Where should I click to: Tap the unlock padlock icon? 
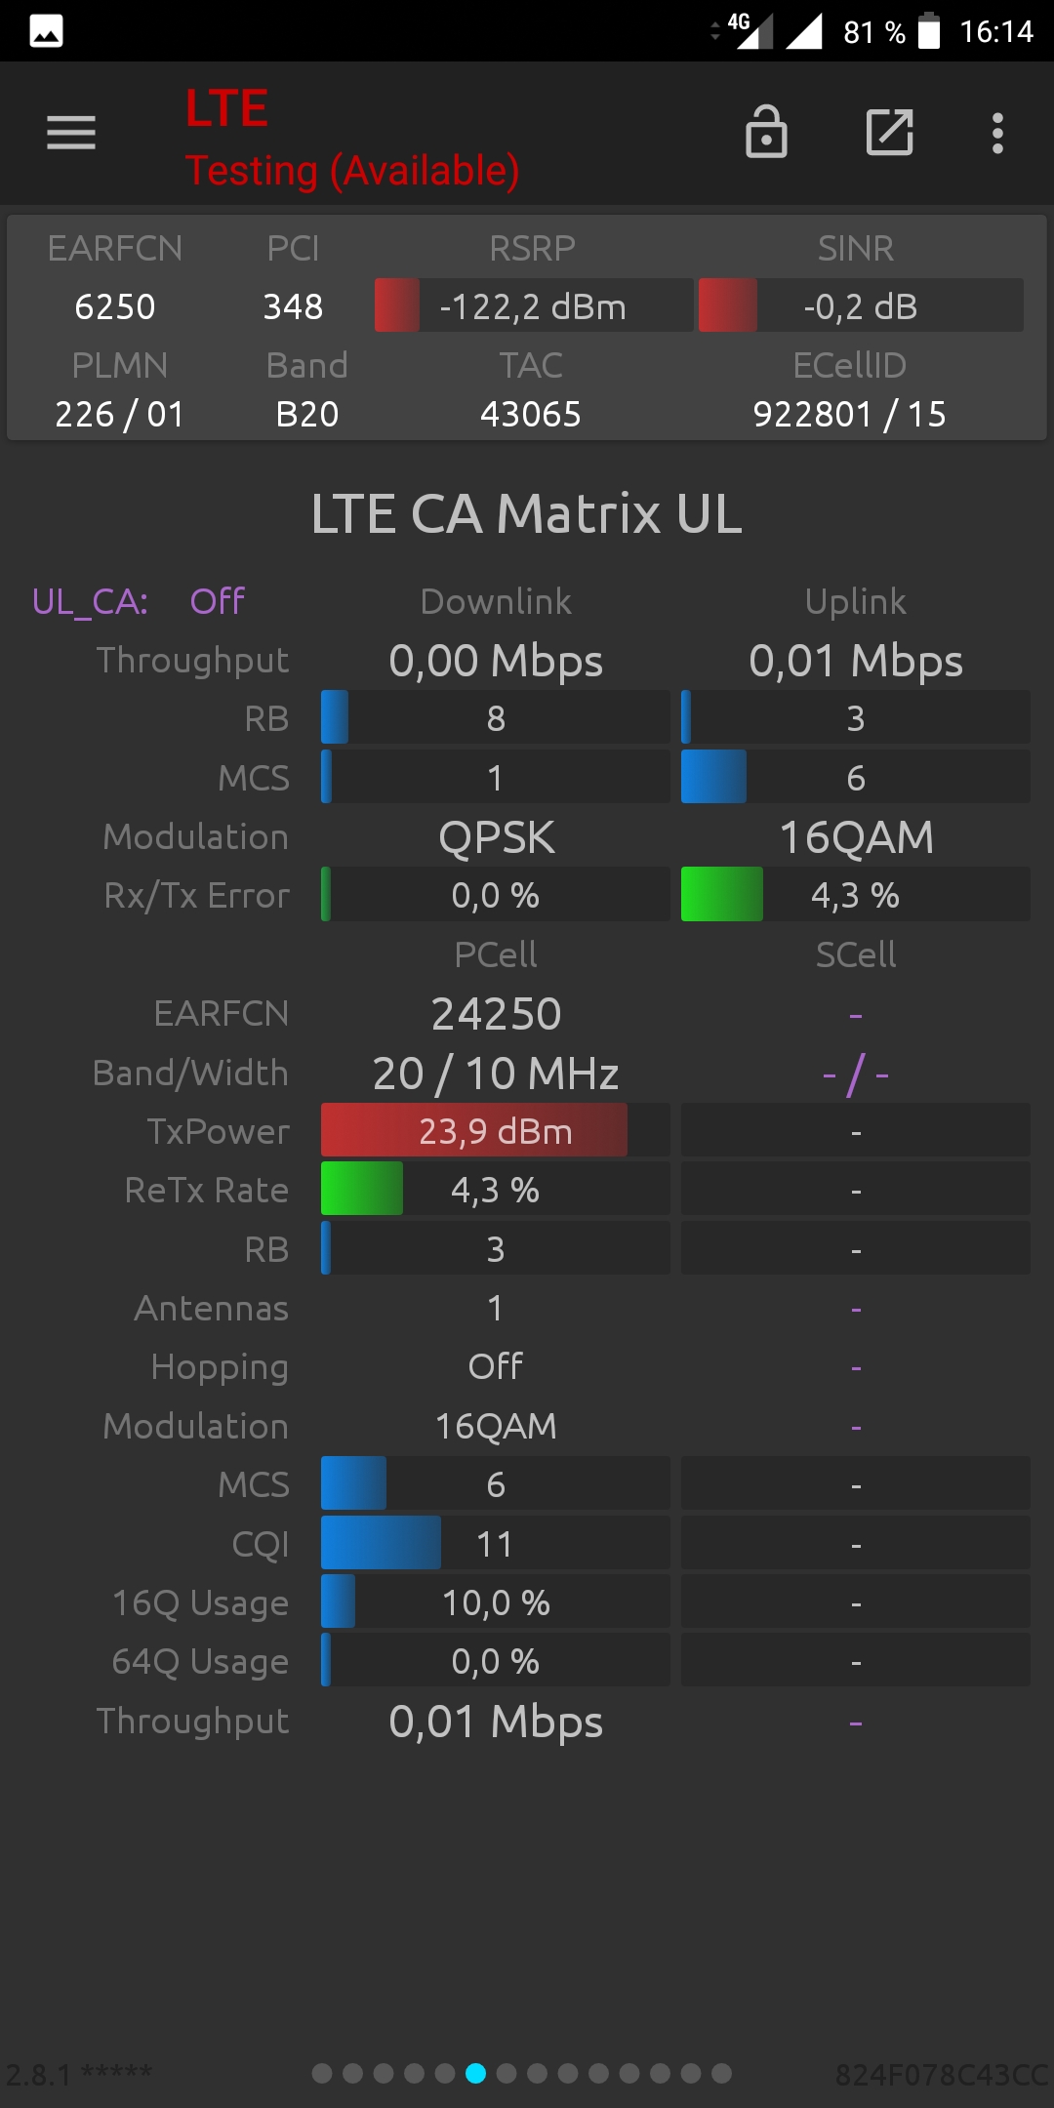point(766,132)
